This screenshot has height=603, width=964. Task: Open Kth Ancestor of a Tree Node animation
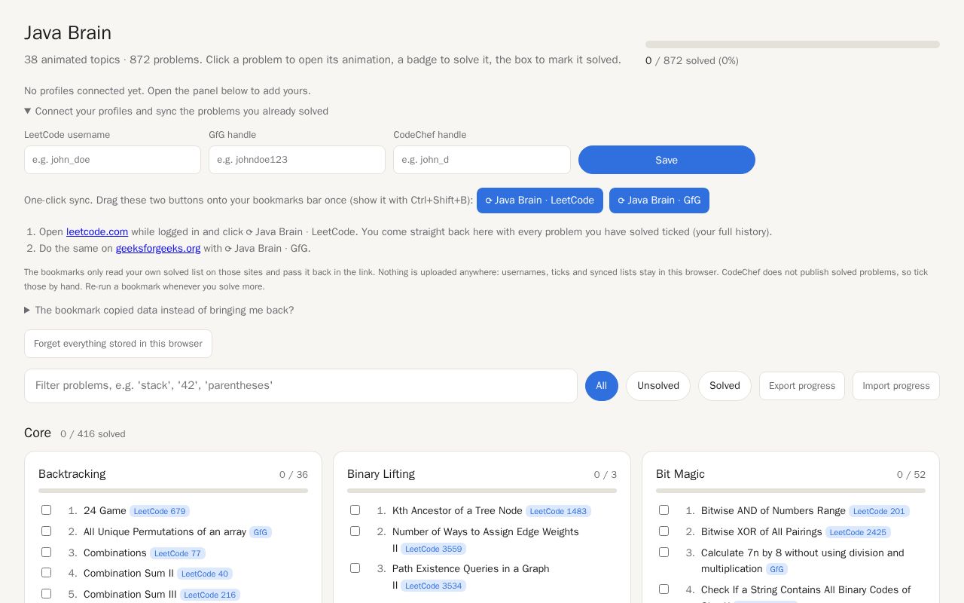tap(457, 510)
